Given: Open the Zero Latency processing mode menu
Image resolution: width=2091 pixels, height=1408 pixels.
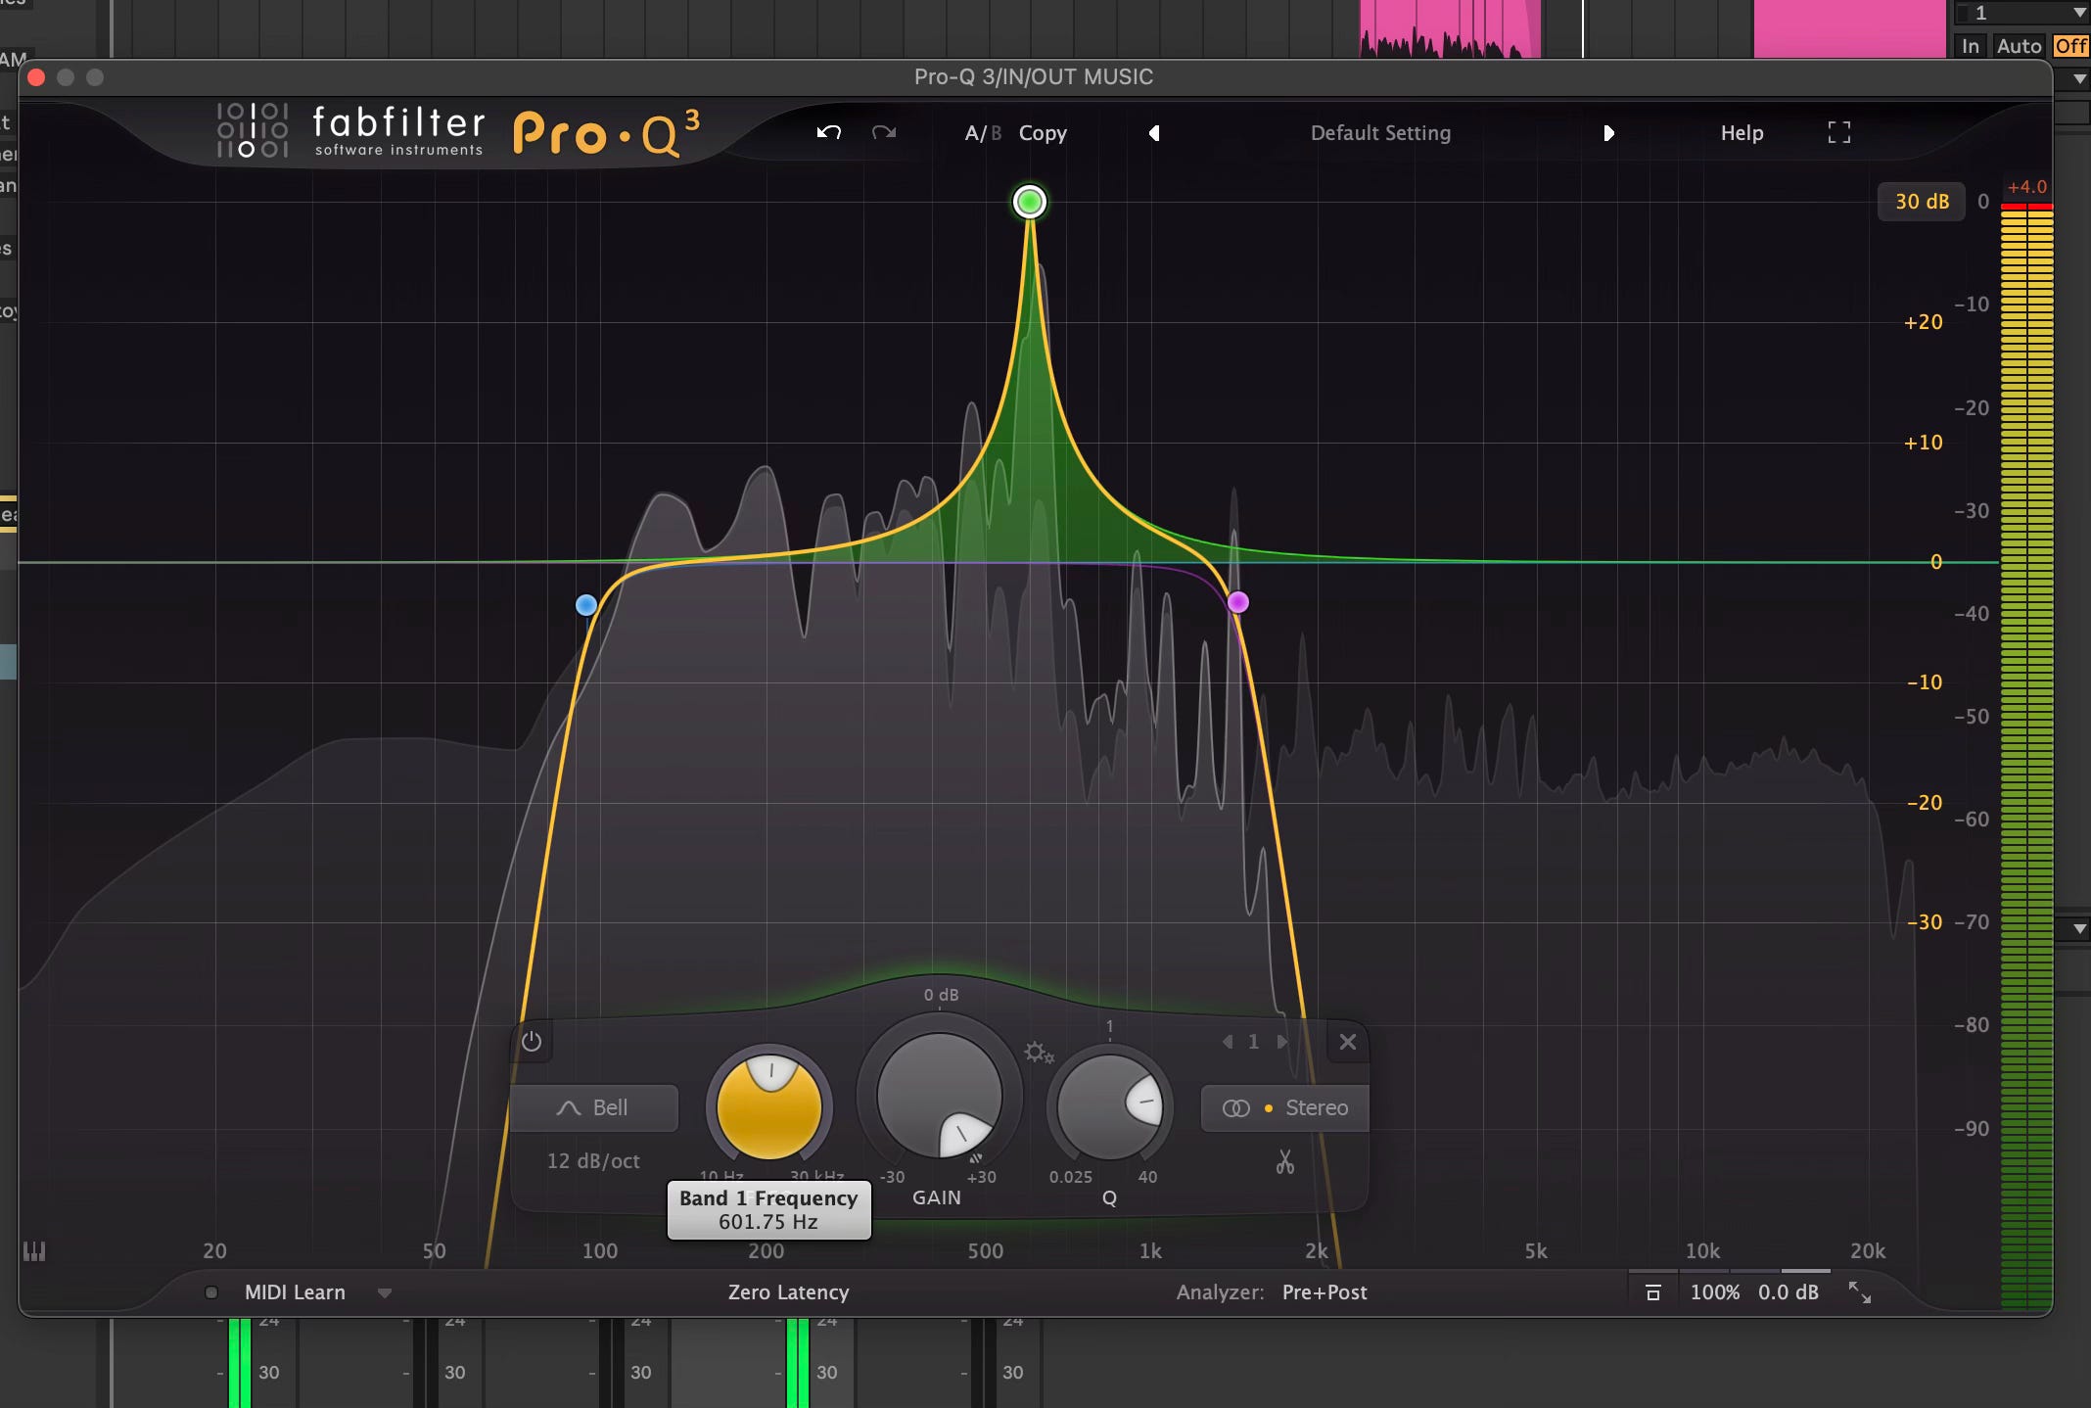Looking at the screenshot, I should coord(788,1292).
